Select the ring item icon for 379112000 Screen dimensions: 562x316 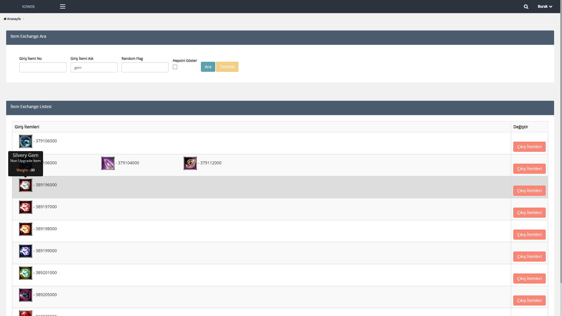[190, 163]
